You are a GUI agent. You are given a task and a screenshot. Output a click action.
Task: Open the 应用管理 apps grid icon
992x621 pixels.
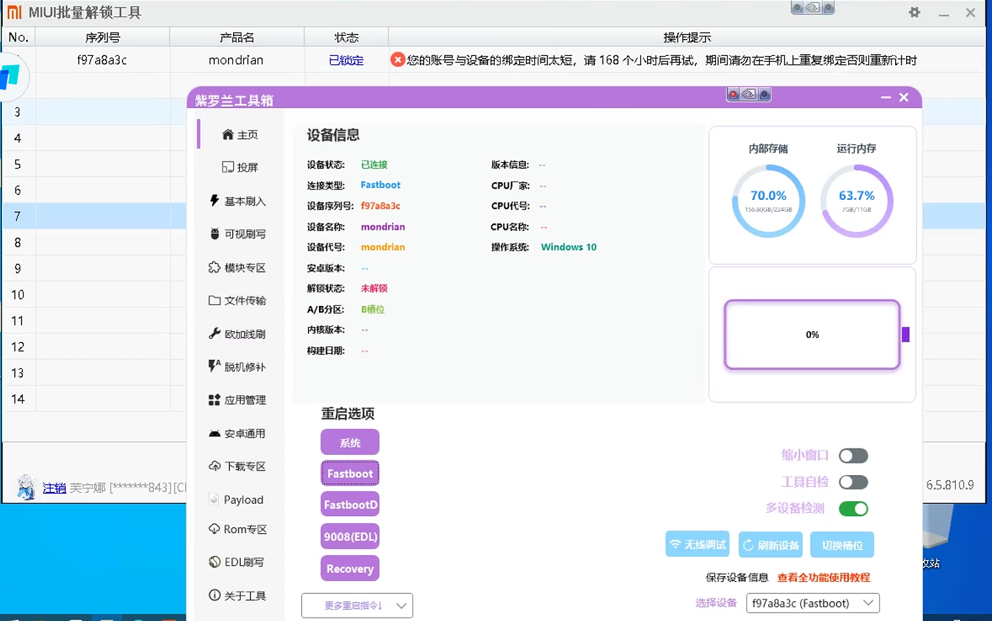coord(214,400)
